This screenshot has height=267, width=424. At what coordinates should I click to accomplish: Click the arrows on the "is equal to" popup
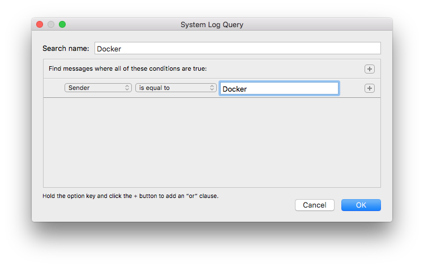tap(212, 88)
